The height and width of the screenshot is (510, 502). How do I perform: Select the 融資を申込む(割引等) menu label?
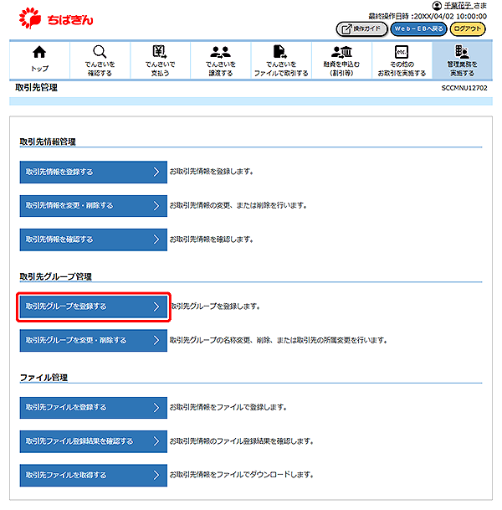[x=341, y=69]
